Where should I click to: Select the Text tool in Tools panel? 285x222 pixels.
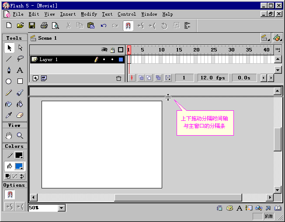[x=20, y=70]
